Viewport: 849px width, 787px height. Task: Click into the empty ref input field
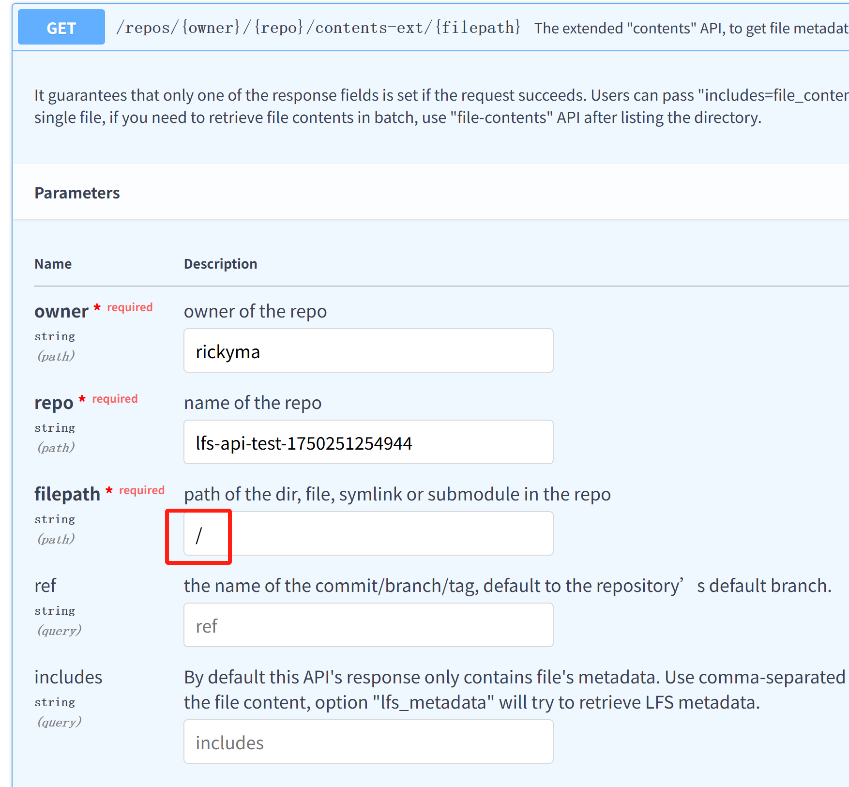click(x=368, y=625)
